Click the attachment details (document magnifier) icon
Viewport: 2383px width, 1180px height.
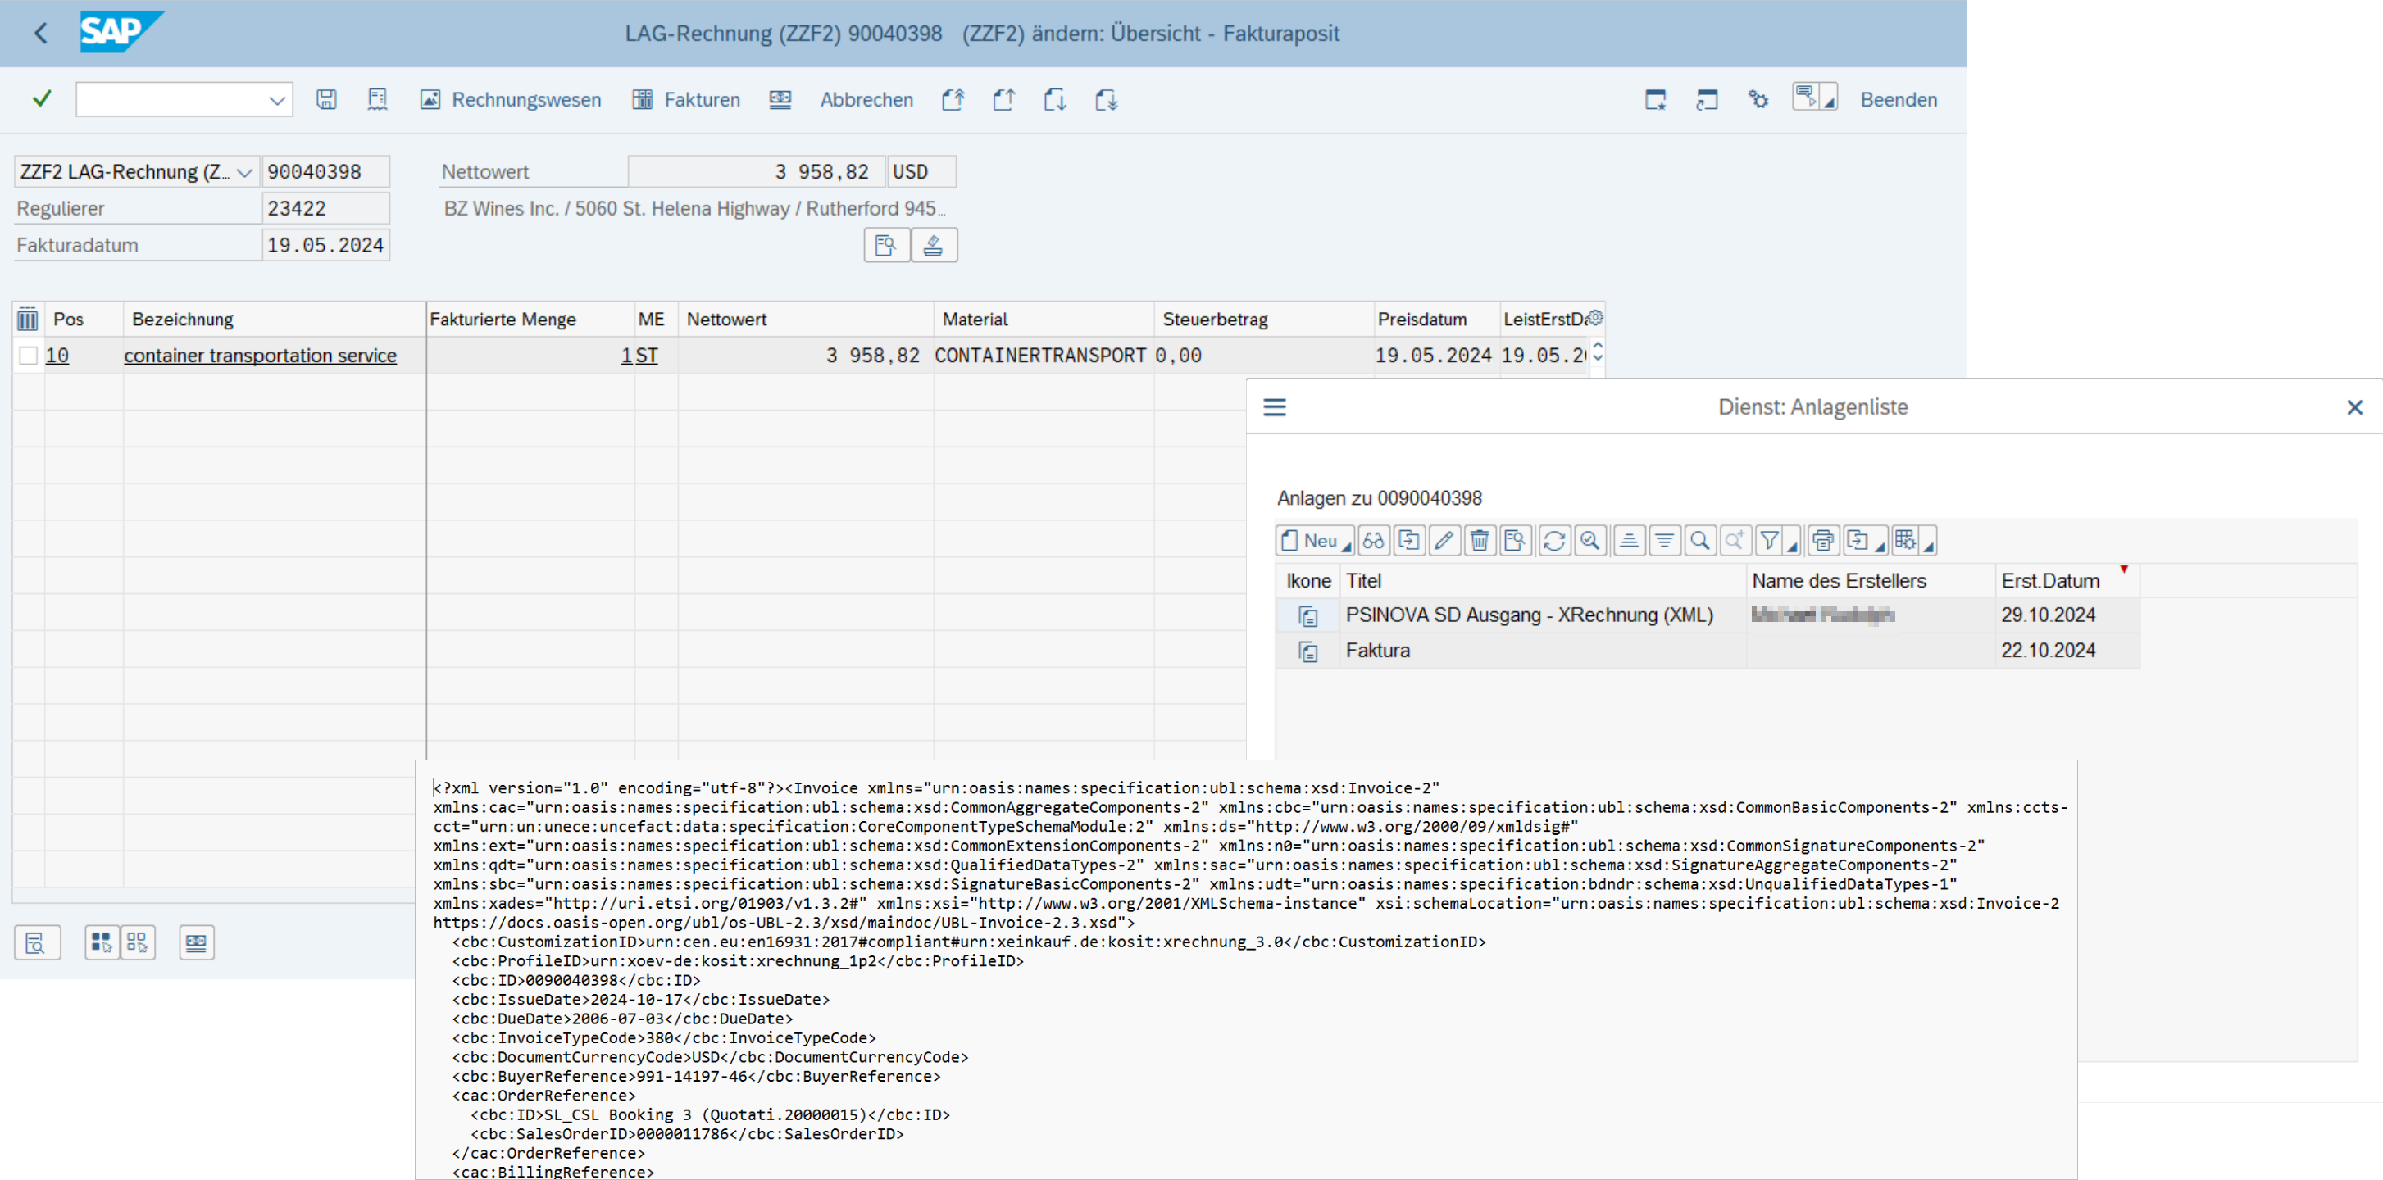click(x=1514, y=541)
